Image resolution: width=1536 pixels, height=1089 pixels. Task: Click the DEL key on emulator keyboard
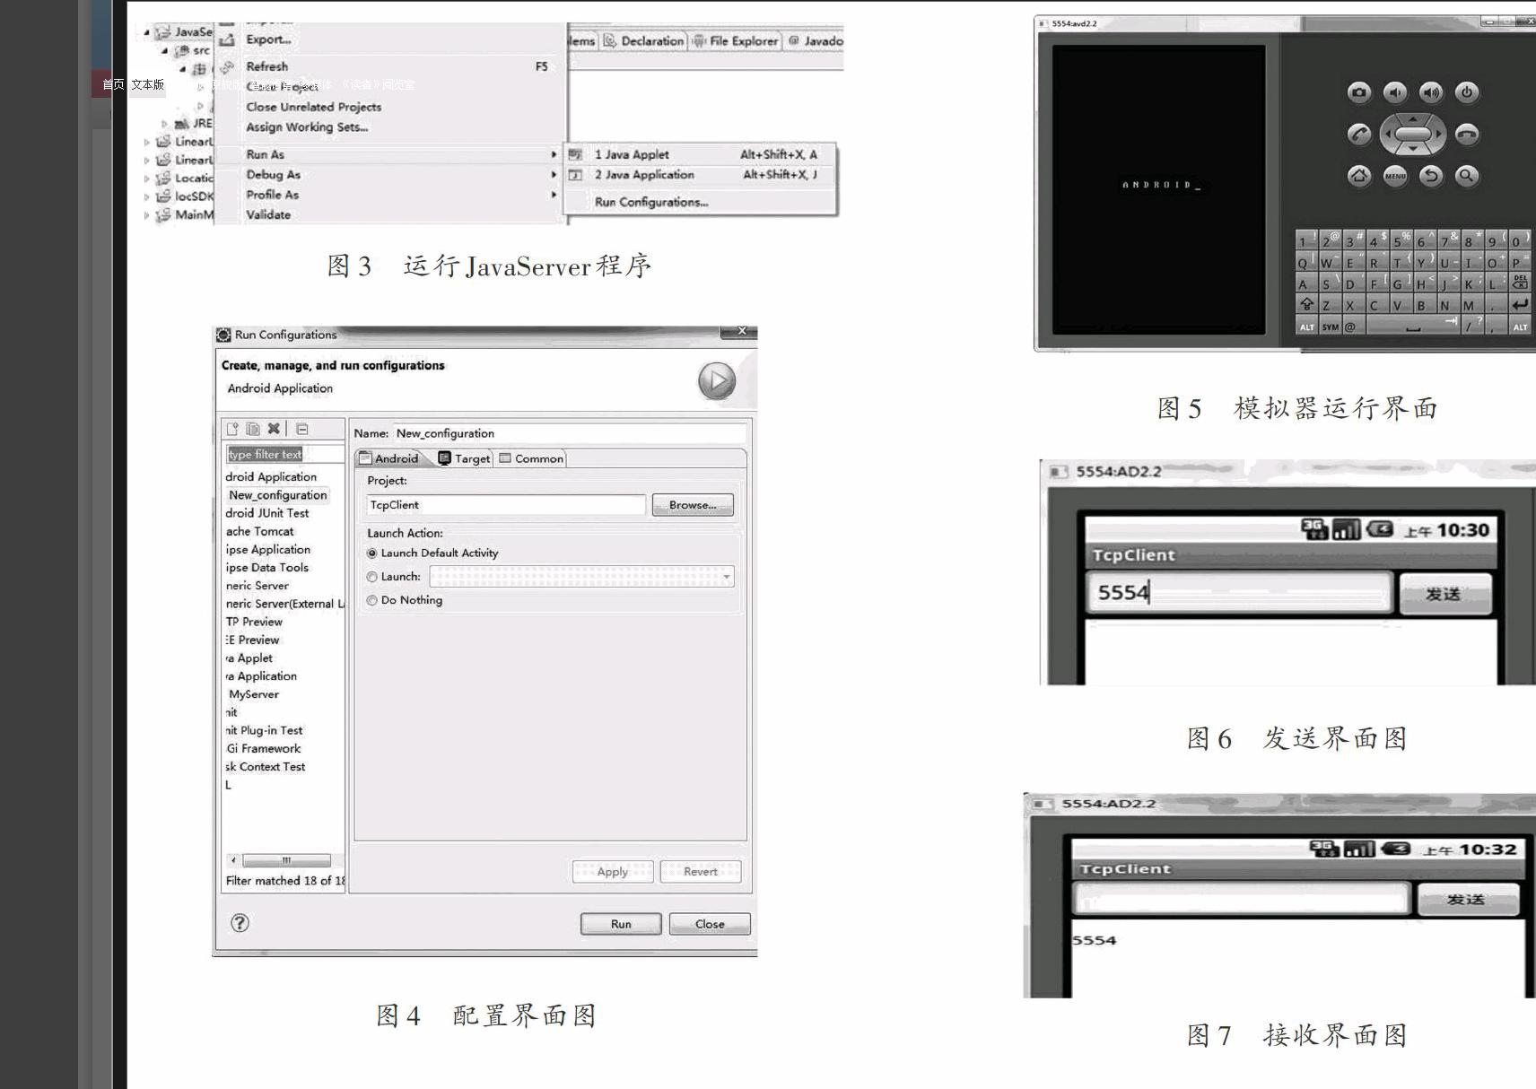pos(1519,283)
